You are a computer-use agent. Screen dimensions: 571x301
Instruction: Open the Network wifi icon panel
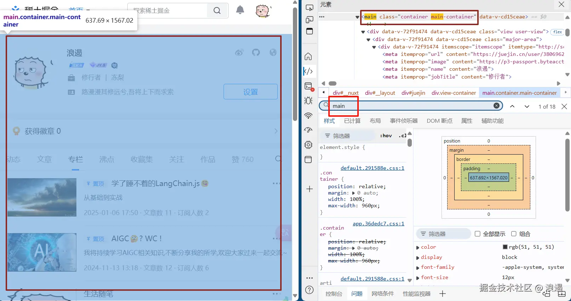click(x=308, y=116)
